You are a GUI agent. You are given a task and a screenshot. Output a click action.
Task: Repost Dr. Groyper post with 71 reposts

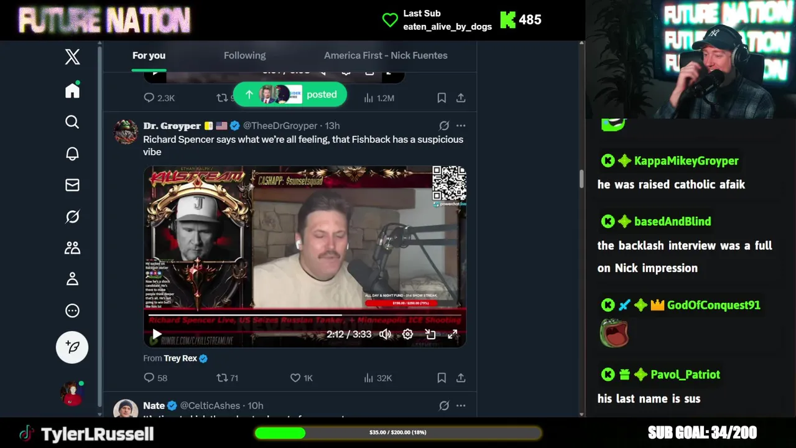[227, 378]
